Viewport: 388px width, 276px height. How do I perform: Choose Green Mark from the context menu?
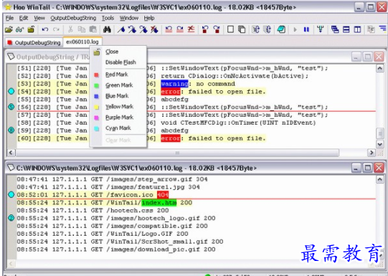[x=119, y=85]
